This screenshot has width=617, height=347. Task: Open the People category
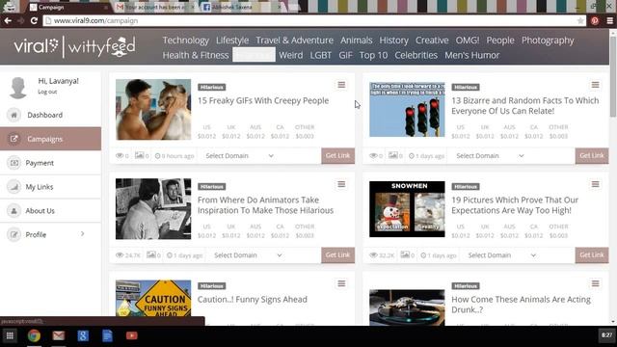(x=500, y=40)
